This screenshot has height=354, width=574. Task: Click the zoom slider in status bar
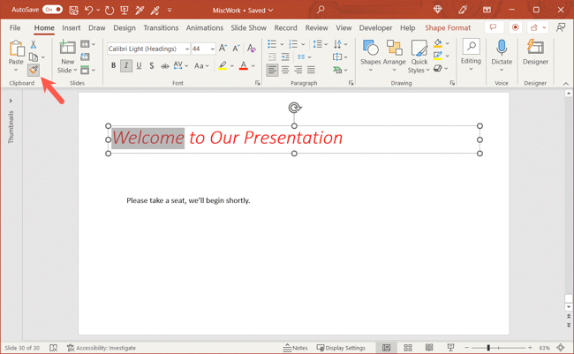tap(489, 348)
